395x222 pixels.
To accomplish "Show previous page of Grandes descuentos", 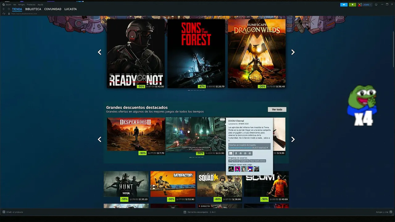I will click(99, 139).
